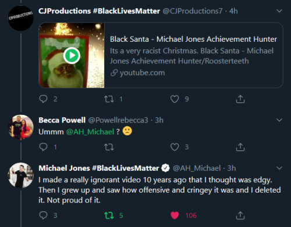Screen dimensions: 291x227
Task: Like the CJProductions tweet with 9 likes
Action: (x=175, y=99)
